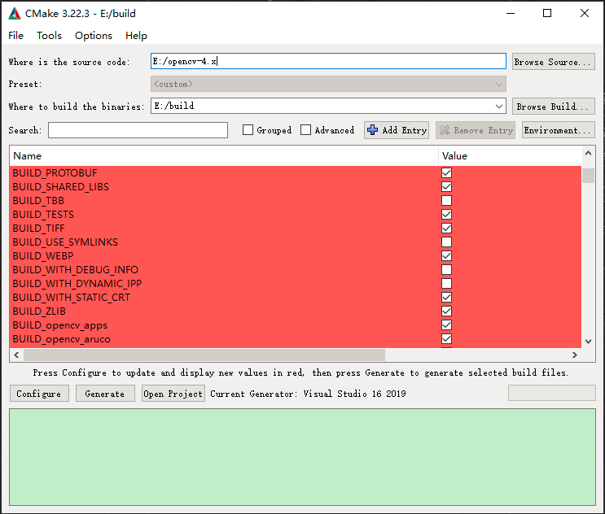
Task: Check BUILD_WITH_DYNAMIC_IPP value checkbox
Action: point(446,284)
